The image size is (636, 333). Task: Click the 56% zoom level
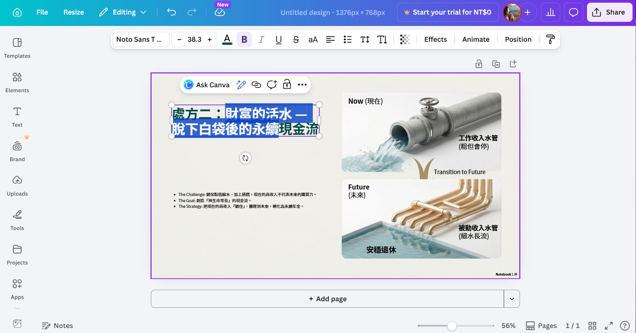[508, 326]
